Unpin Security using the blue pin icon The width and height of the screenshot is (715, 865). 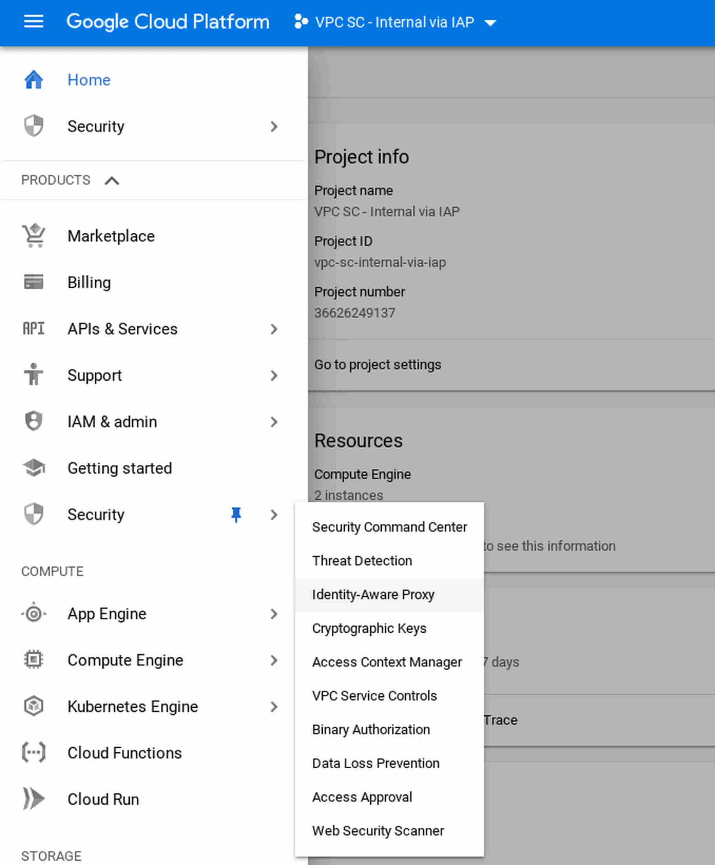pos(236,514)
